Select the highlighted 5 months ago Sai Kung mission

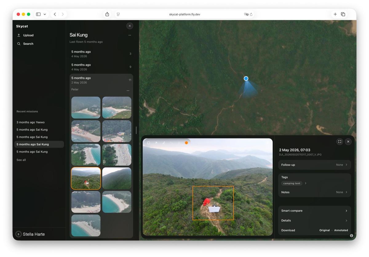pyautogui.click(x=39, y=144)
